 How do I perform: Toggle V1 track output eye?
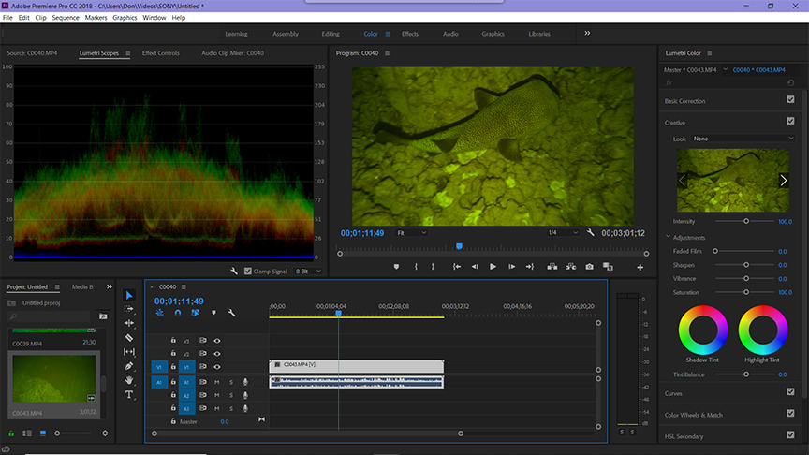point(217,367)
